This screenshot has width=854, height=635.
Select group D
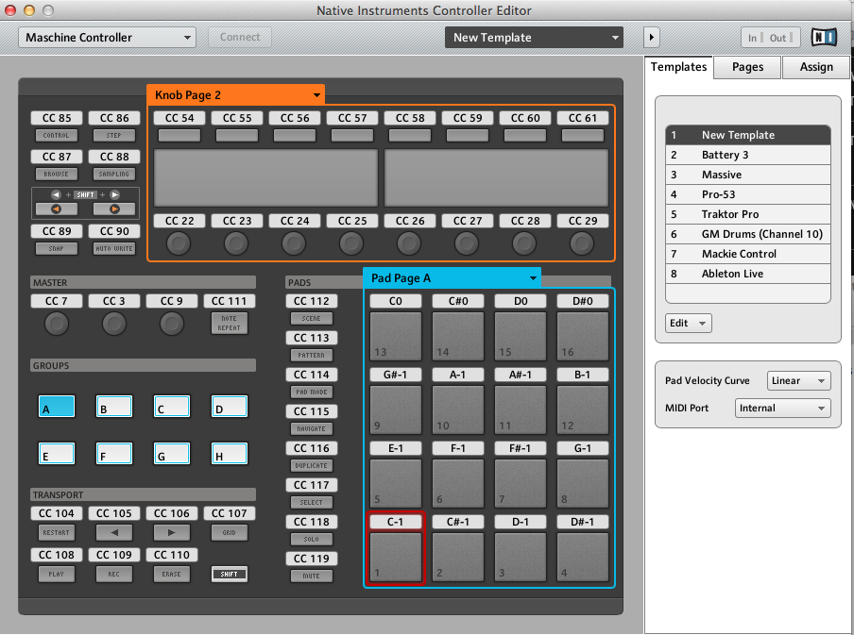[230, 407]
